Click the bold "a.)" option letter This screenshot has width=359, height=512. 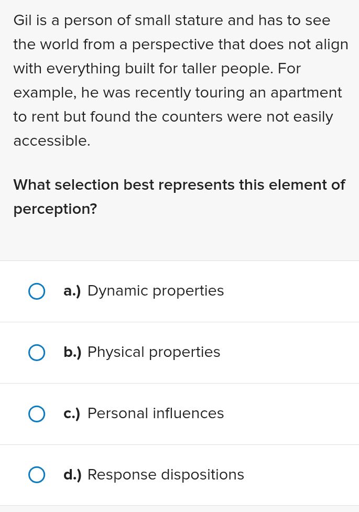[72, 291]
